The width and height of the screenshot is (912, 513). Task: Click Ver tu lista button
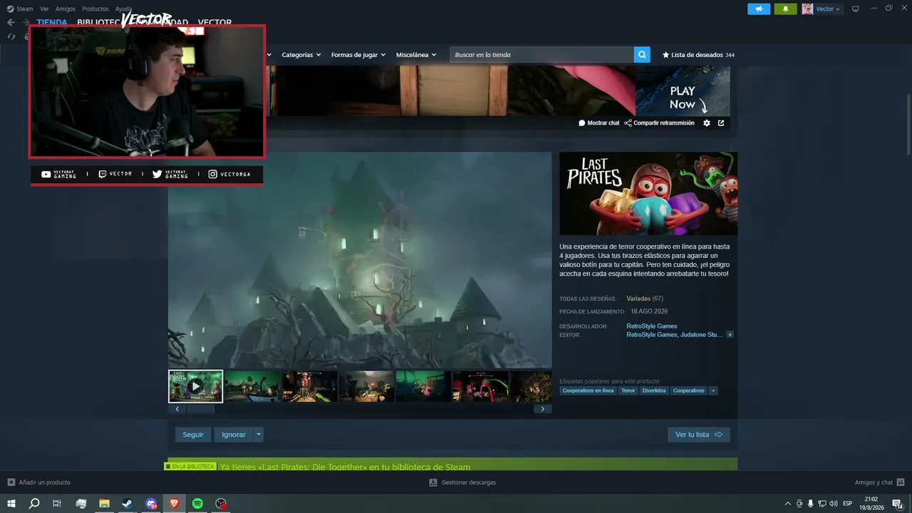pos(698,435)
